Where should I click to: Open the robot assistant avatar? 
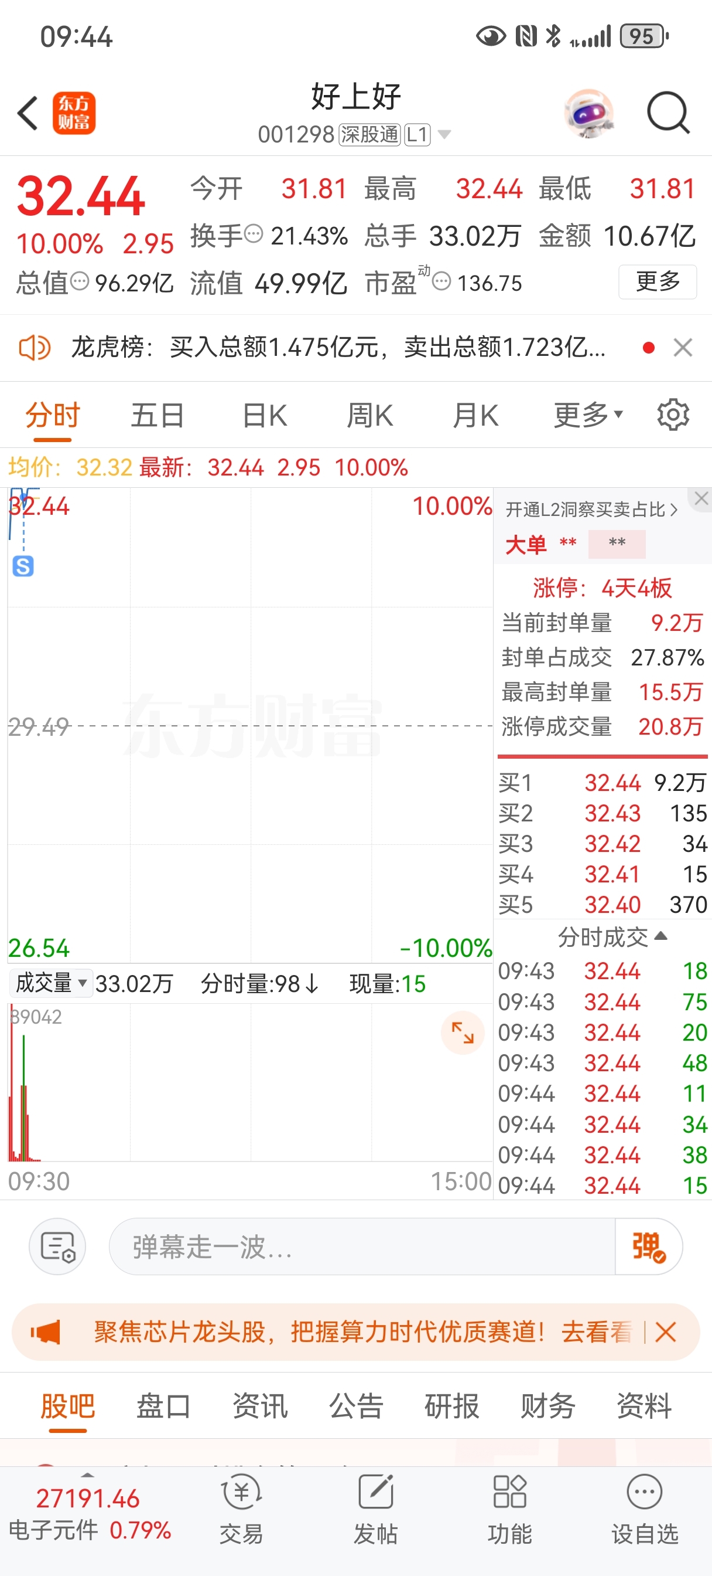pos(588,113)
